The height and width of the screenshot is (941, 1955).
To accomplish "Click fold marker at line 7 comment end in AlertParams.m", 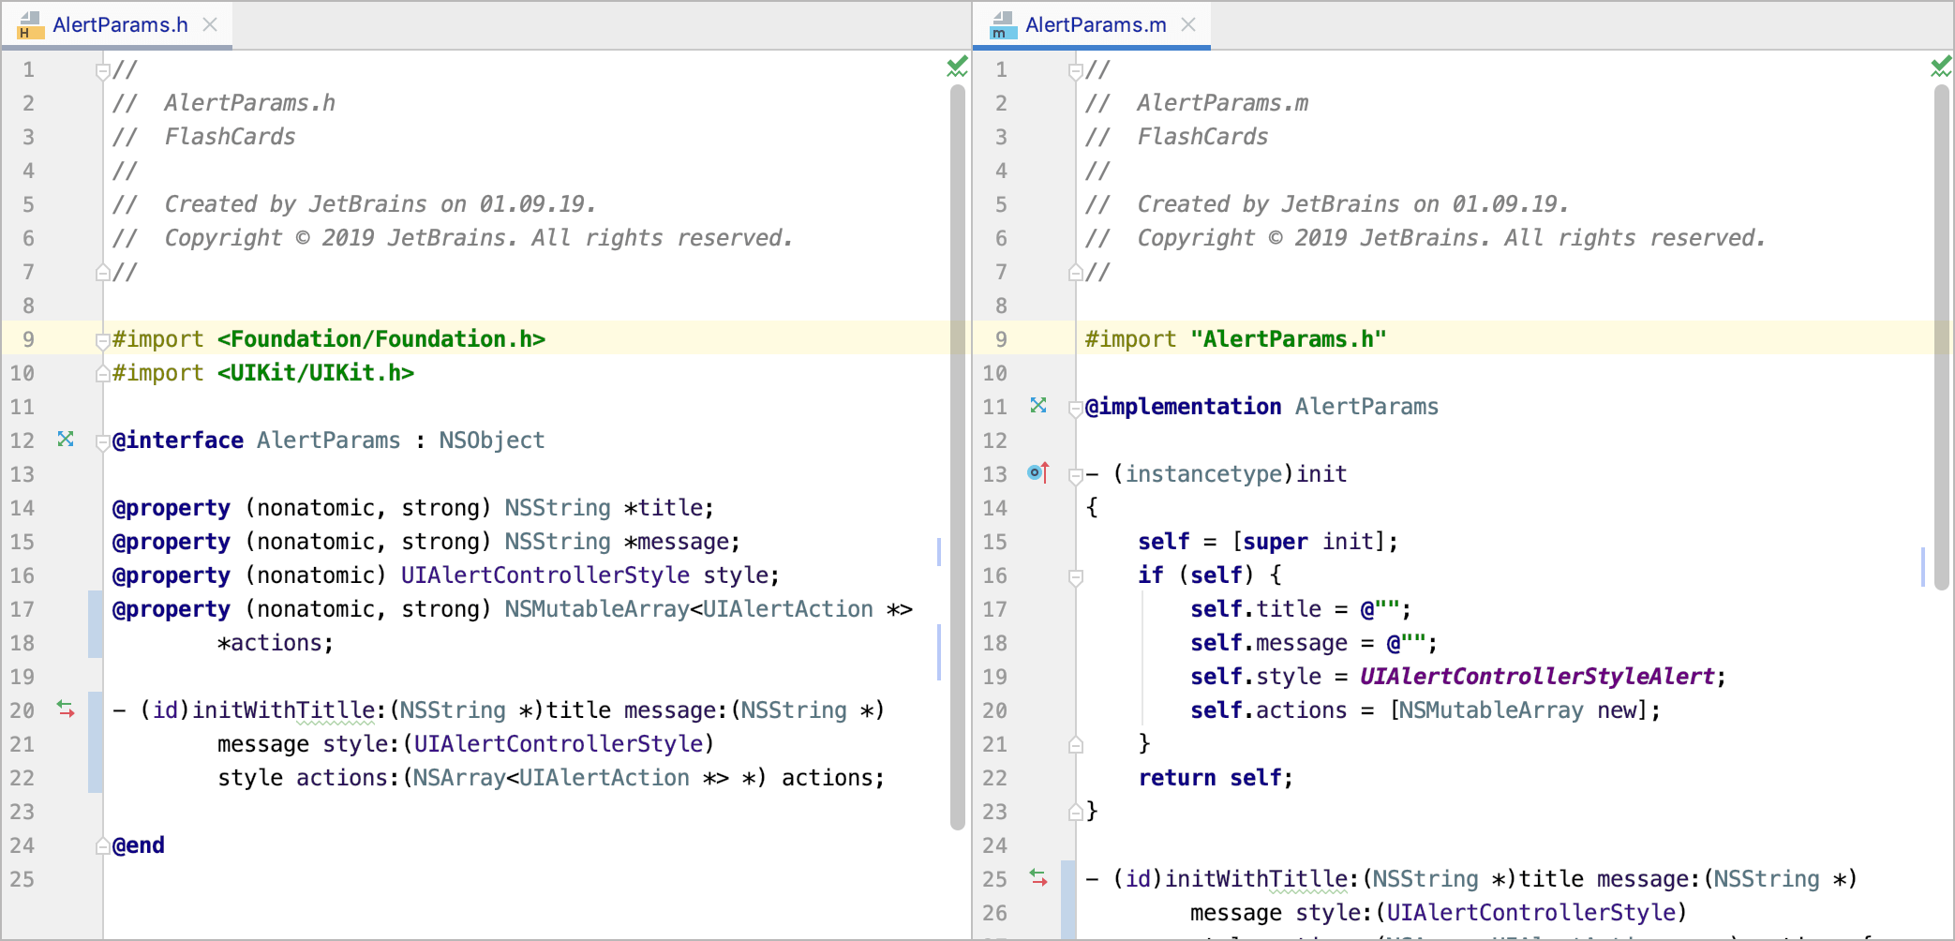I will (x=1076, y=273).
